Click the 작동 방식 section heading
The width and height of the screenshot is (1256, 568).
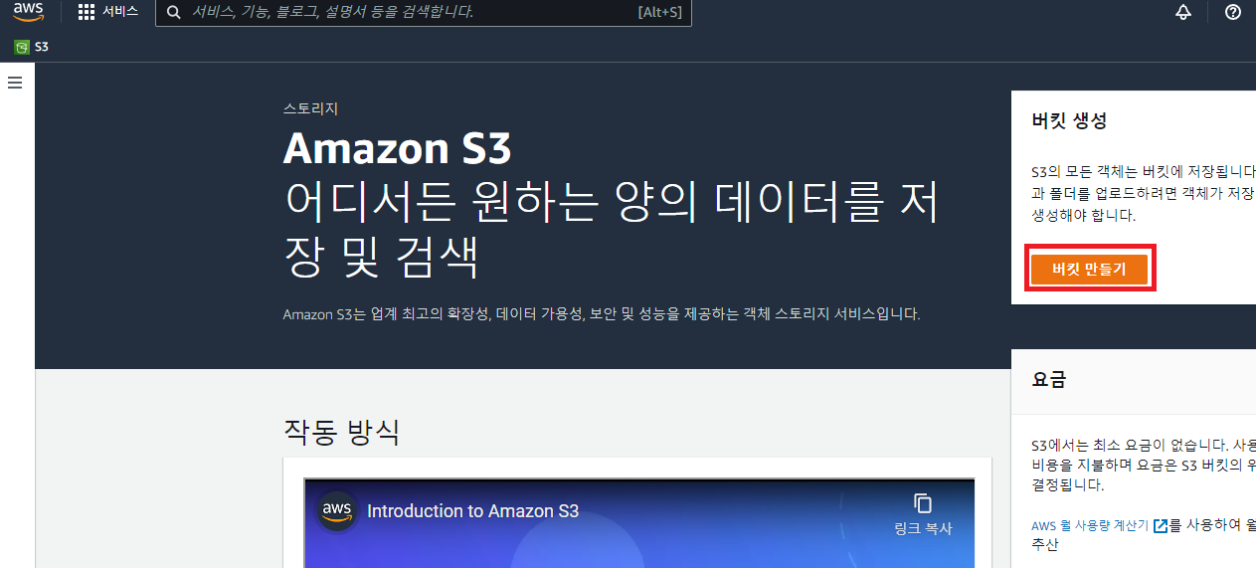(342, 432)
